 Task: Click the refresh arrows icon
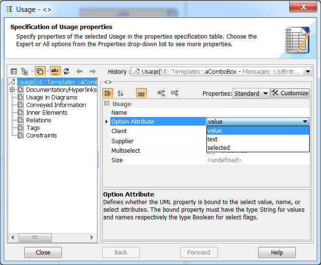66,71
